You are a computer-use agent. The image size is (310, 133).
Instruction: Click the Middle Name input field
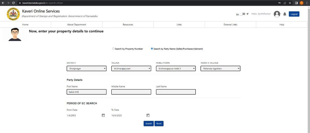point(131,92)
